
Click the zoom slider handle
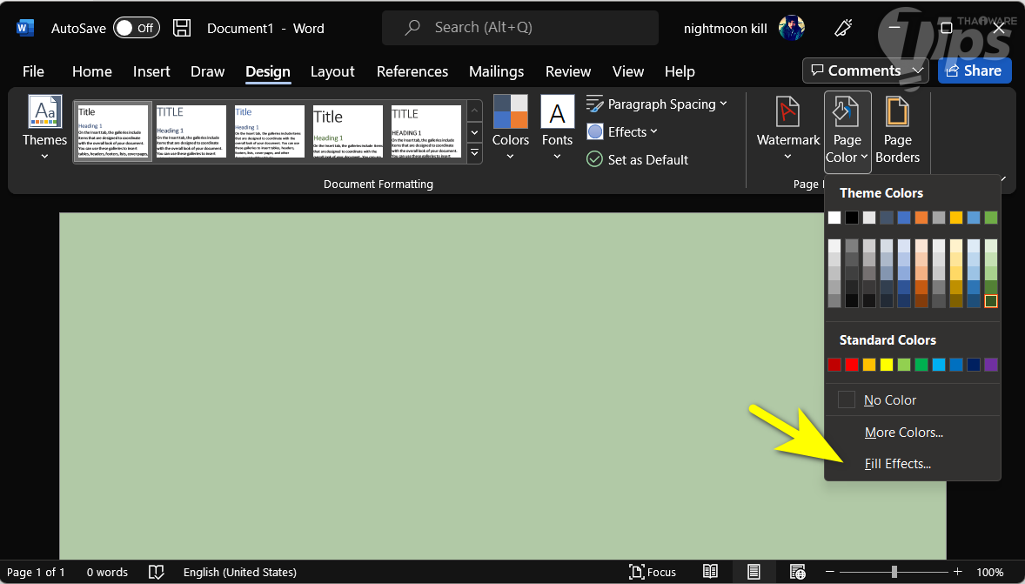pos(894,572)
